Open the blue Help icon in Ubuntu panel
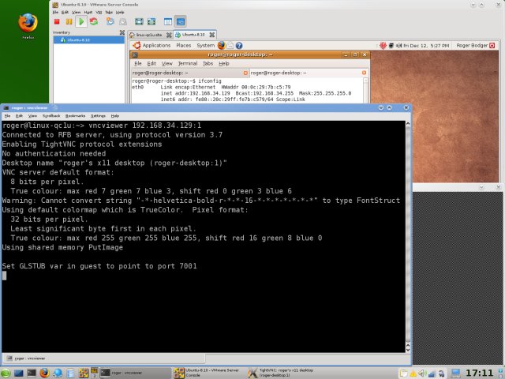The image size is (505, 379). (x=239, y=46)
